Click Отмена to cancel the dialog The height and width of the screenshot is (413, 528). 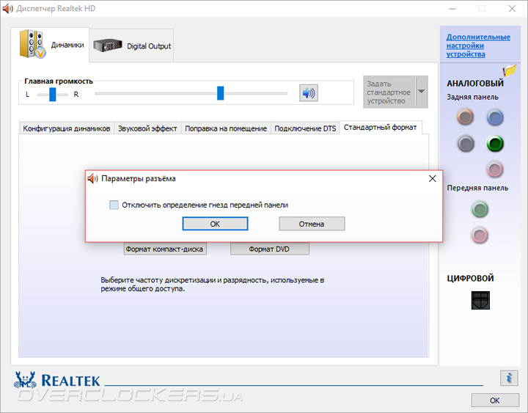312,224
